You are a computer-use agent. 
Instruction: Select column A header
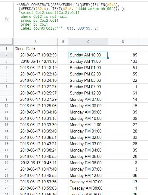(x=35, y=42)
